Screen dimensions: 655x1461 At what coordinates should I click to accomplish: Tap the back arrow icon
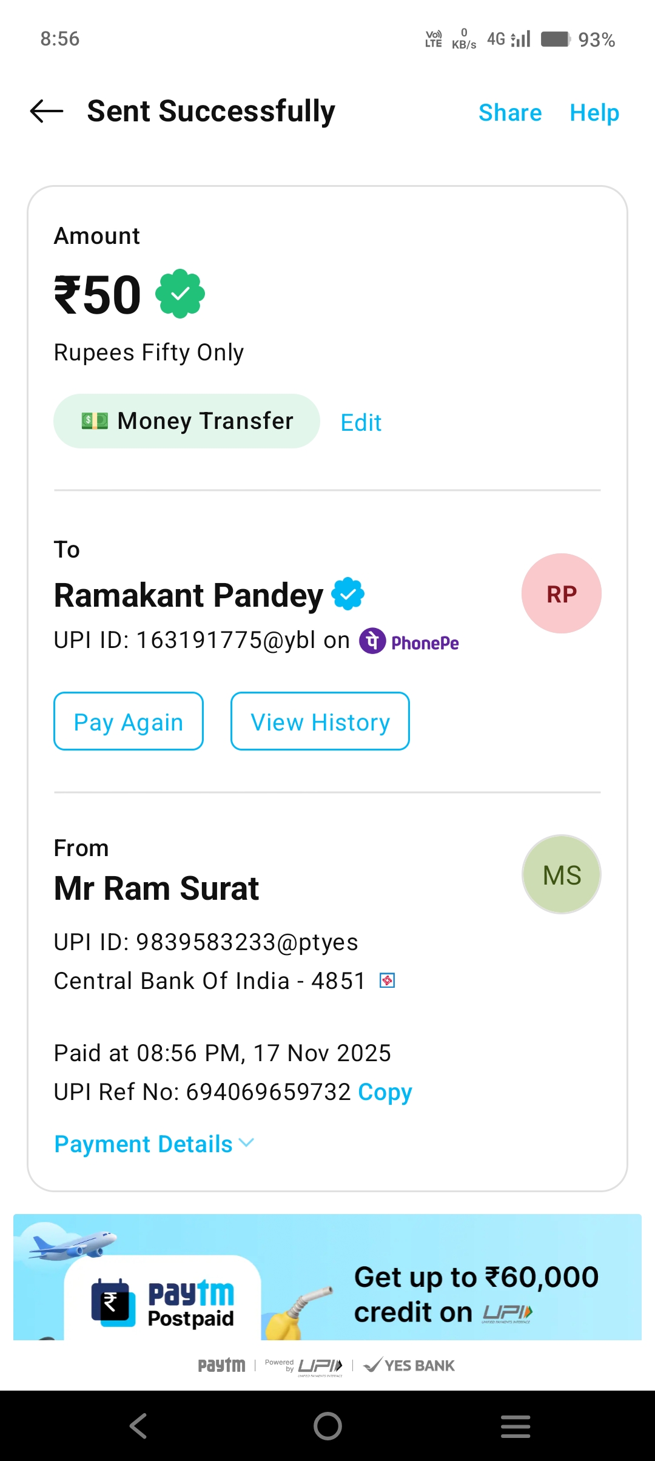47,112
